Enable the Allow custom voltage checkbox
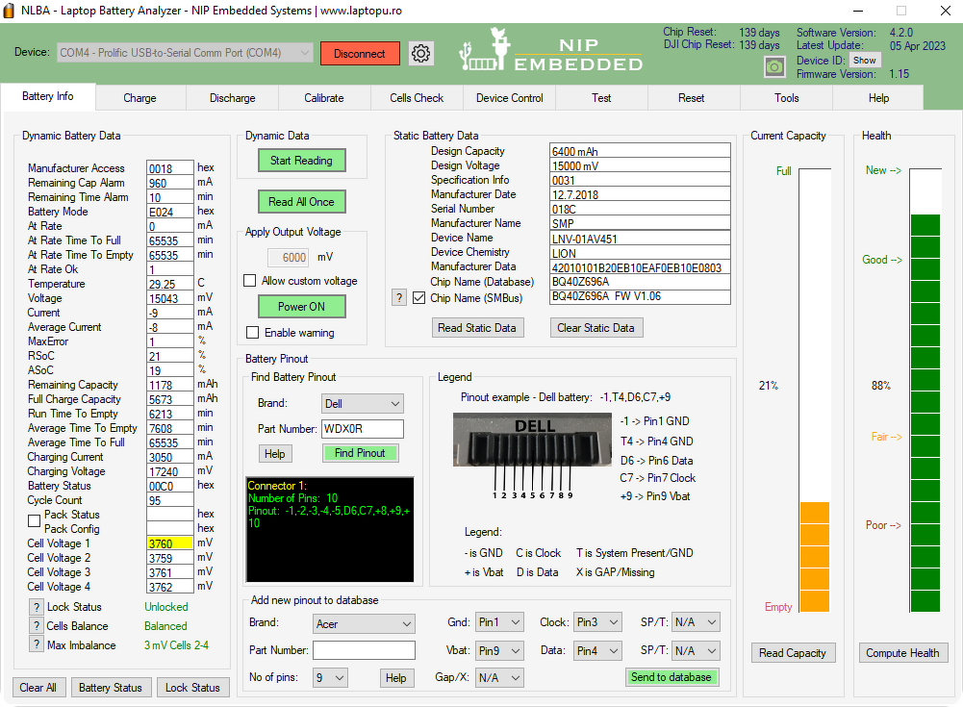The width and height of the screenshot is (963, 707). click(250, 281)
